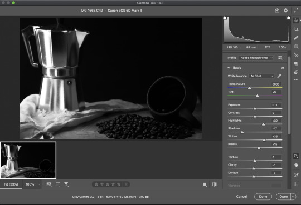Click the histogram graph
This screenshot has width=301, height=205.
click(256, 29)
